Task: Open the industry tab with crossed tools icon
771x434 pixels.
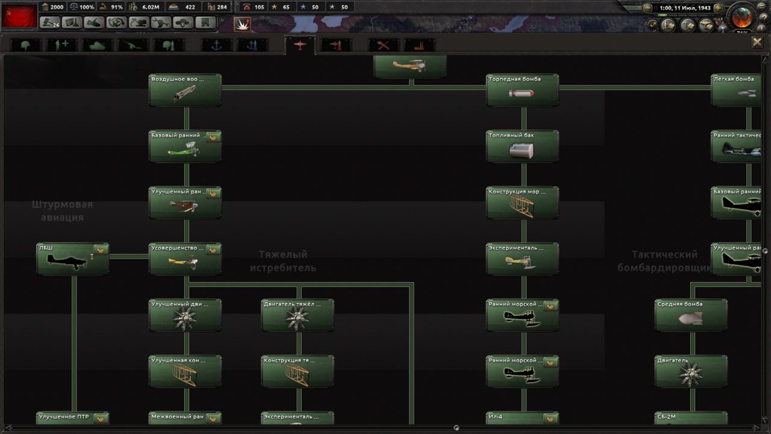Action: [x=384, y=43]
